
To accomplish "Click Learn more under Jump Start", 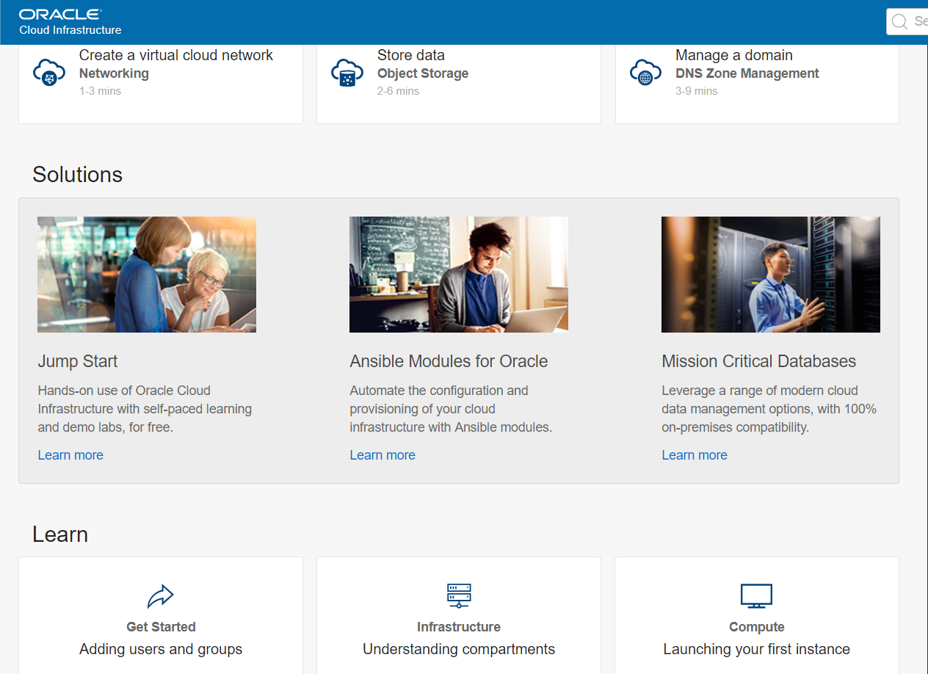I will (70, 455).
